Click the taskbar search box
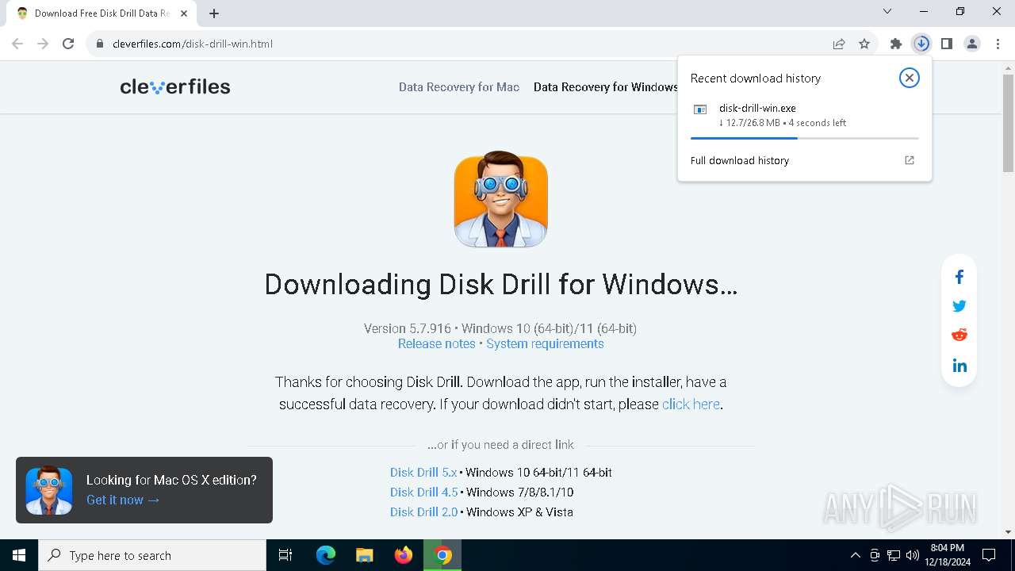 (x=152, y=555)
